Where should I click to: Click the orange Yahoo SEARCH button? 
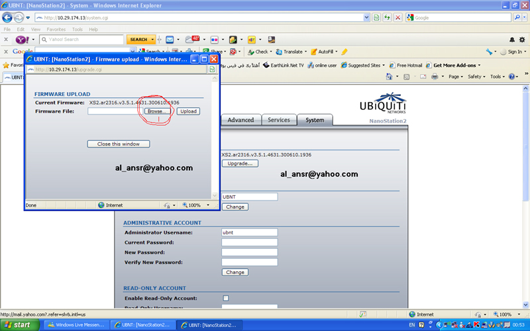pyautogui.click(x=138, y=40)
